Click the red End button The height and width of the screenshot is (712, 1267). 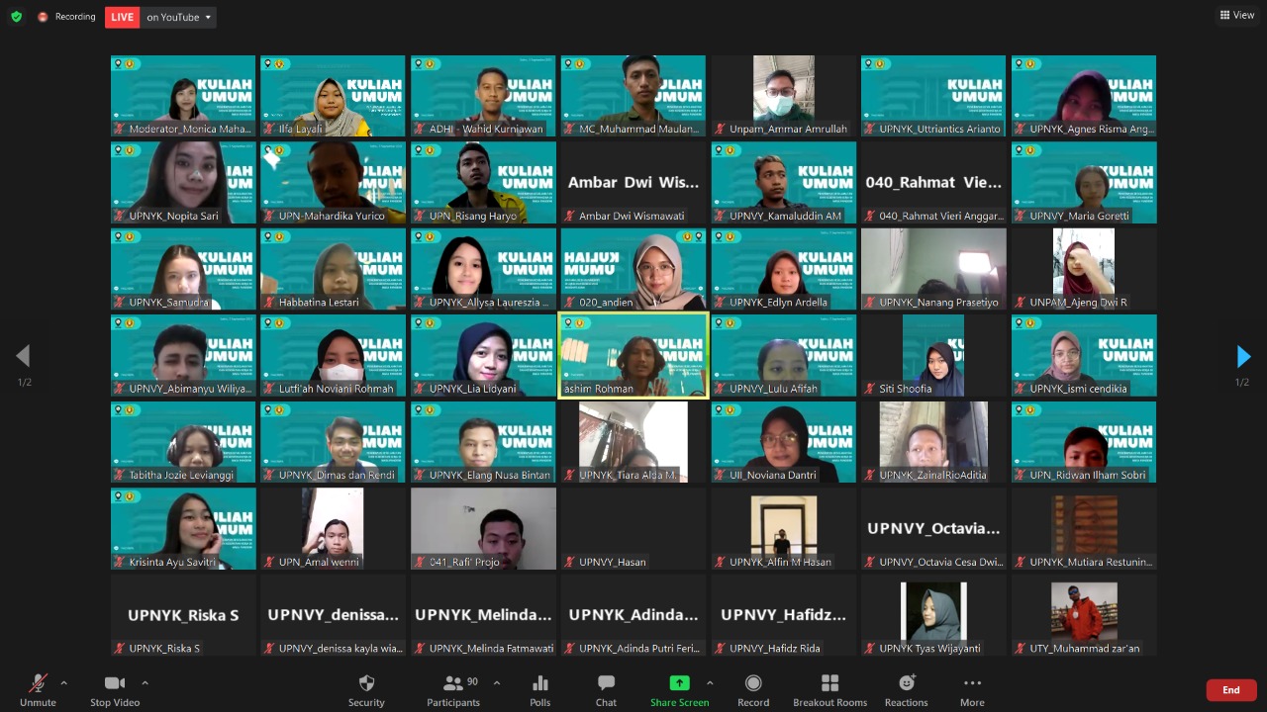(x=1231, y=690)
